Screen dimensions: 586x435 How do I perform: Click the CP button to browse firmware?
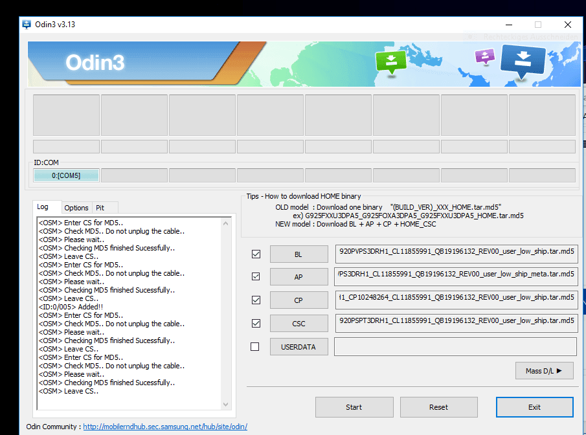pyautogui.click(x=299, y=300)
